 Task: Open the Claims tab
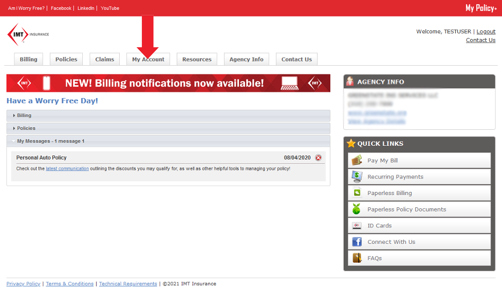(105, 59)
